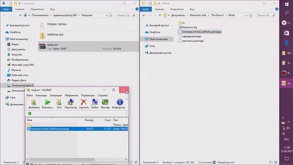Sort WinRAR list by Размер column
Image resolution: width=293 pixels, height=165 pixels.
[89, 120]
